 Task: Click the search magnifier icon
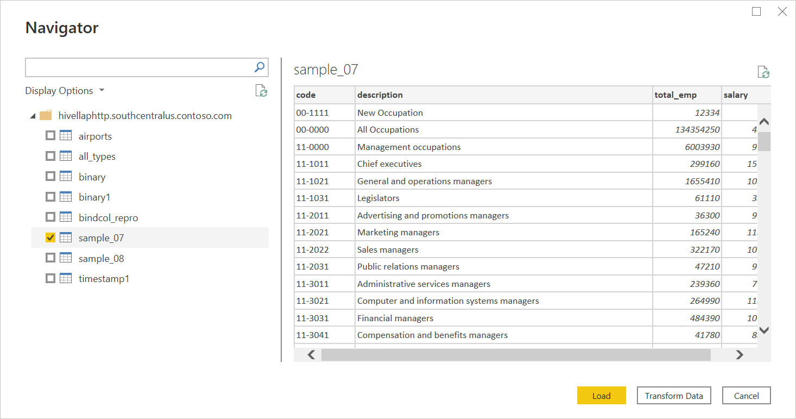tap(260, 67)
